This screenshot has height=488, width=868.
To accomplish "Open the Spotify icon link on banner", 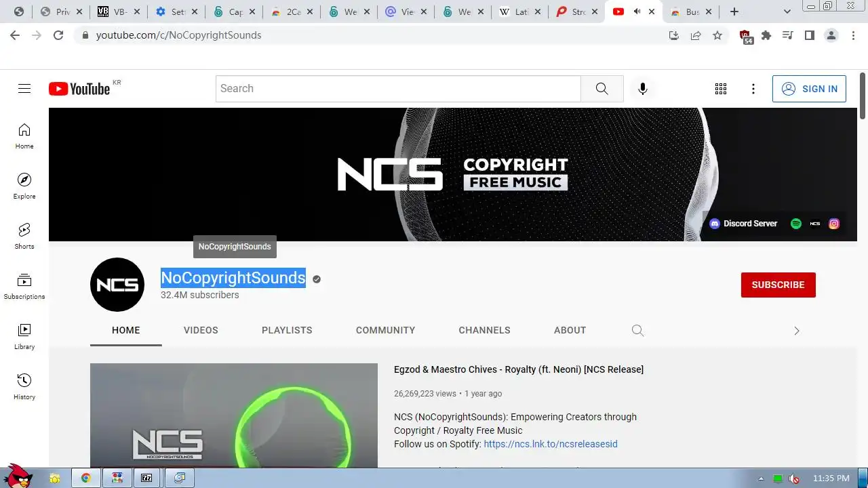I will pyautogui.click(x=796, y=224).
